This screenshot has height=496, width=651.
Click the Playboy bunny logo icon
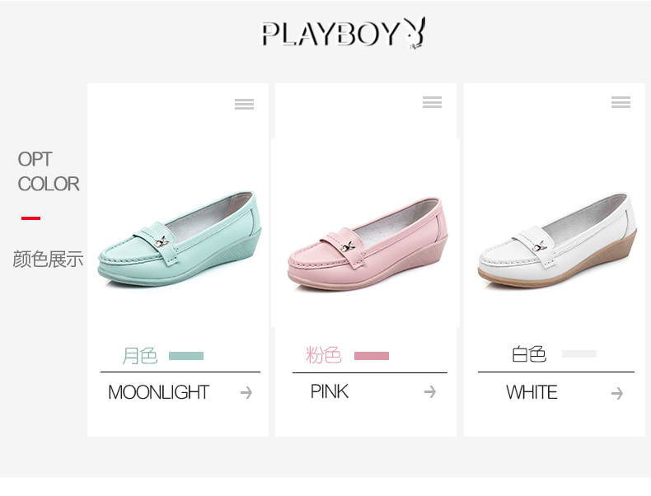(x=414, y=33)
